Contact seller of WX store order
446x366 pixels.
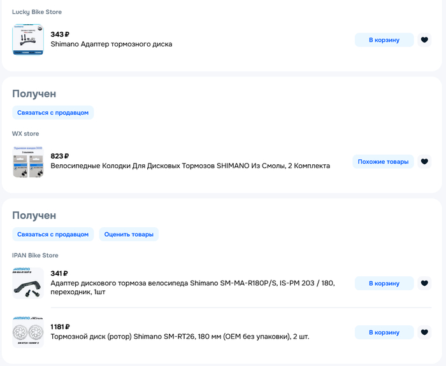point(53,113)
